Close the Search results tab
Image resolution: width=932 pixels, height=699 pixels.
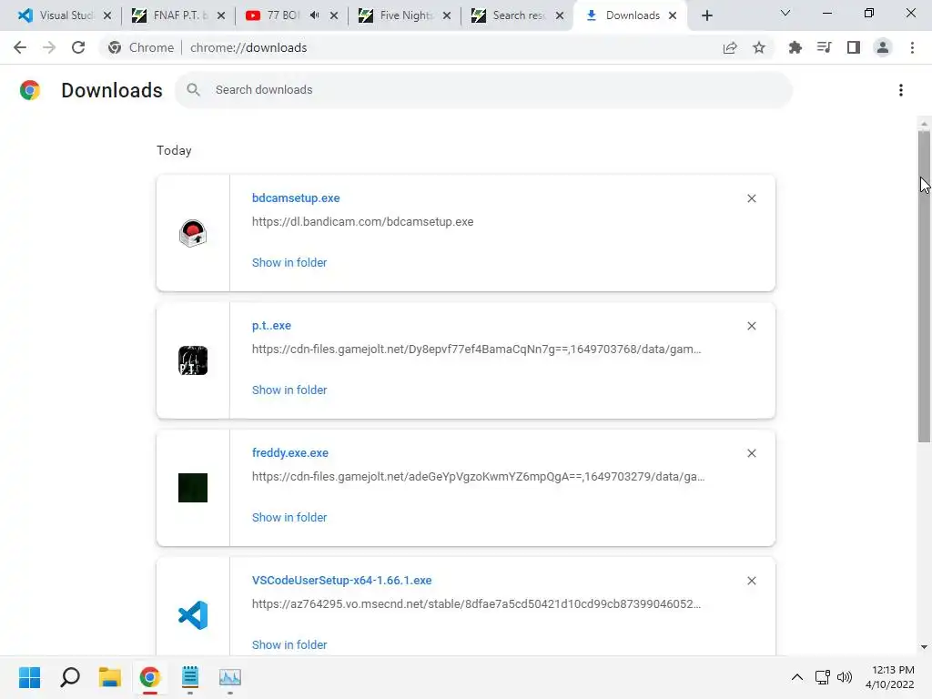[x=560, y=15]
